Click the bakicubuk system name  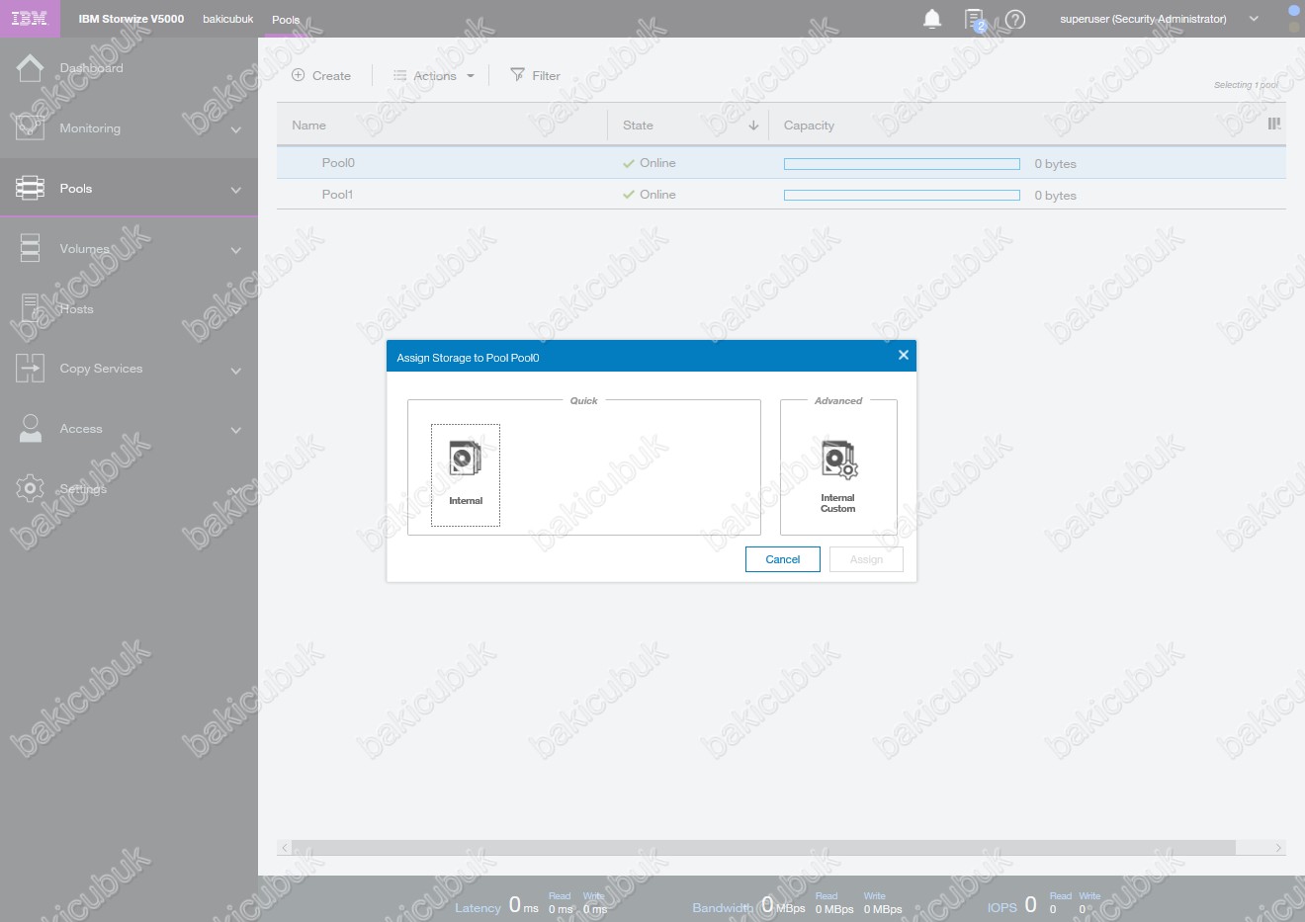click(x=228, y=19)
